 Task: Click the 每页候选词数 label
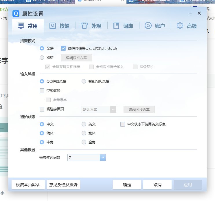(x=50, y=157)
